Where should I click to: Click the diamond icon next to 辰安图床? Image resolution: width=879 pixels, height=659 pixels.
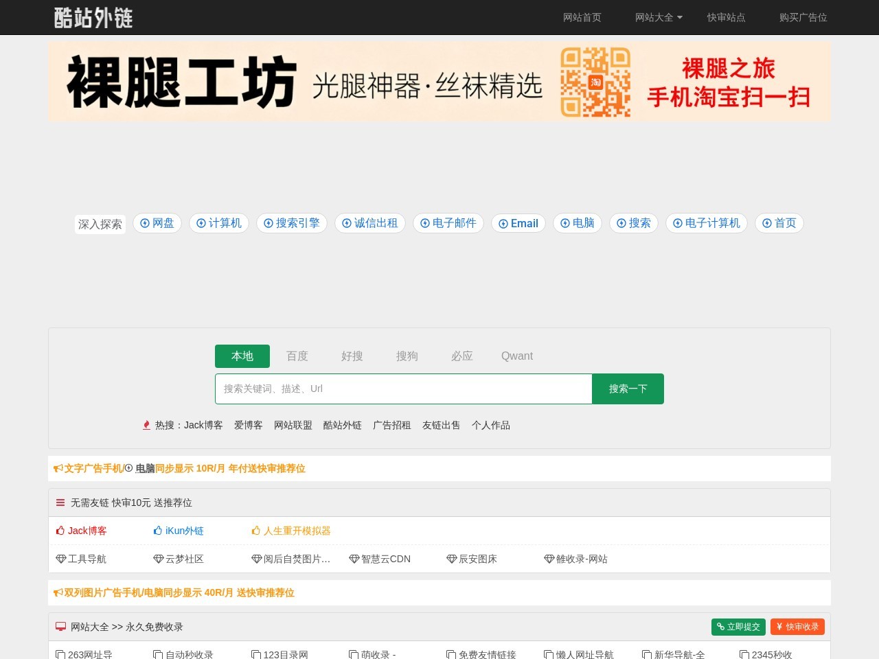[x=451, y=559]
